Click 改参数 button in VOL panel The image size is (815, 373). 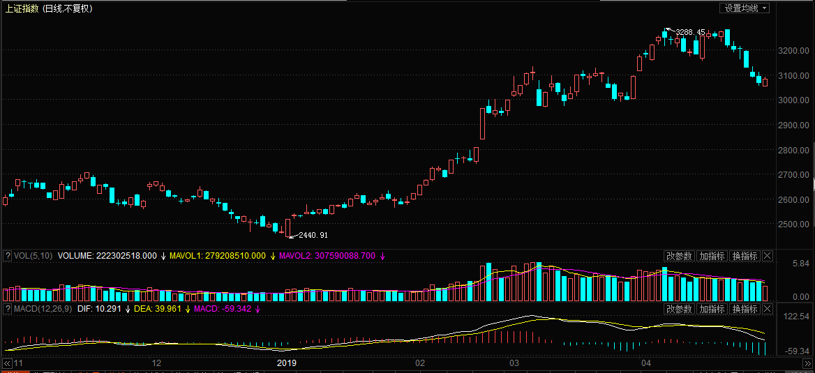[679, 256]
